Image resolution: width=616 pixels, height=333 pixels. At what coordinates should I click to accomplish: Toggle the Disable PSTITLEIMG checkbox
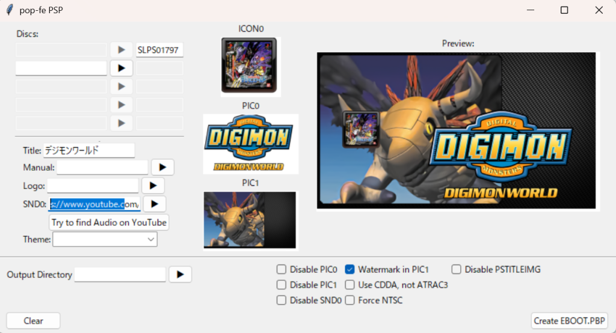tap(457, 269)
